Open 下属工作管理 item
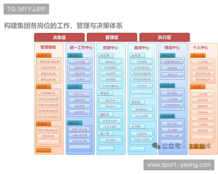Screen dimensions: 218x174 pos(79,135)
